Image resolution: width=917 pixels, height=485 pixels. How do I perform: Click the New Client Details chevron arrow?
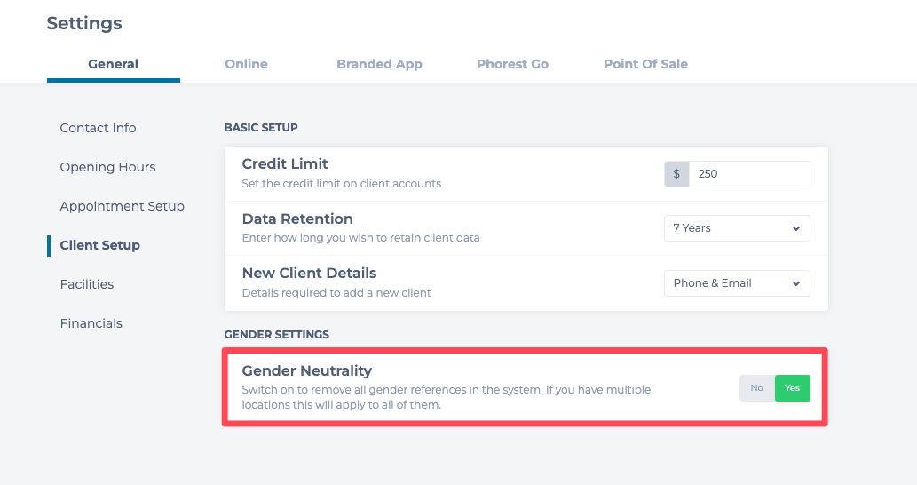click(795, 283)
